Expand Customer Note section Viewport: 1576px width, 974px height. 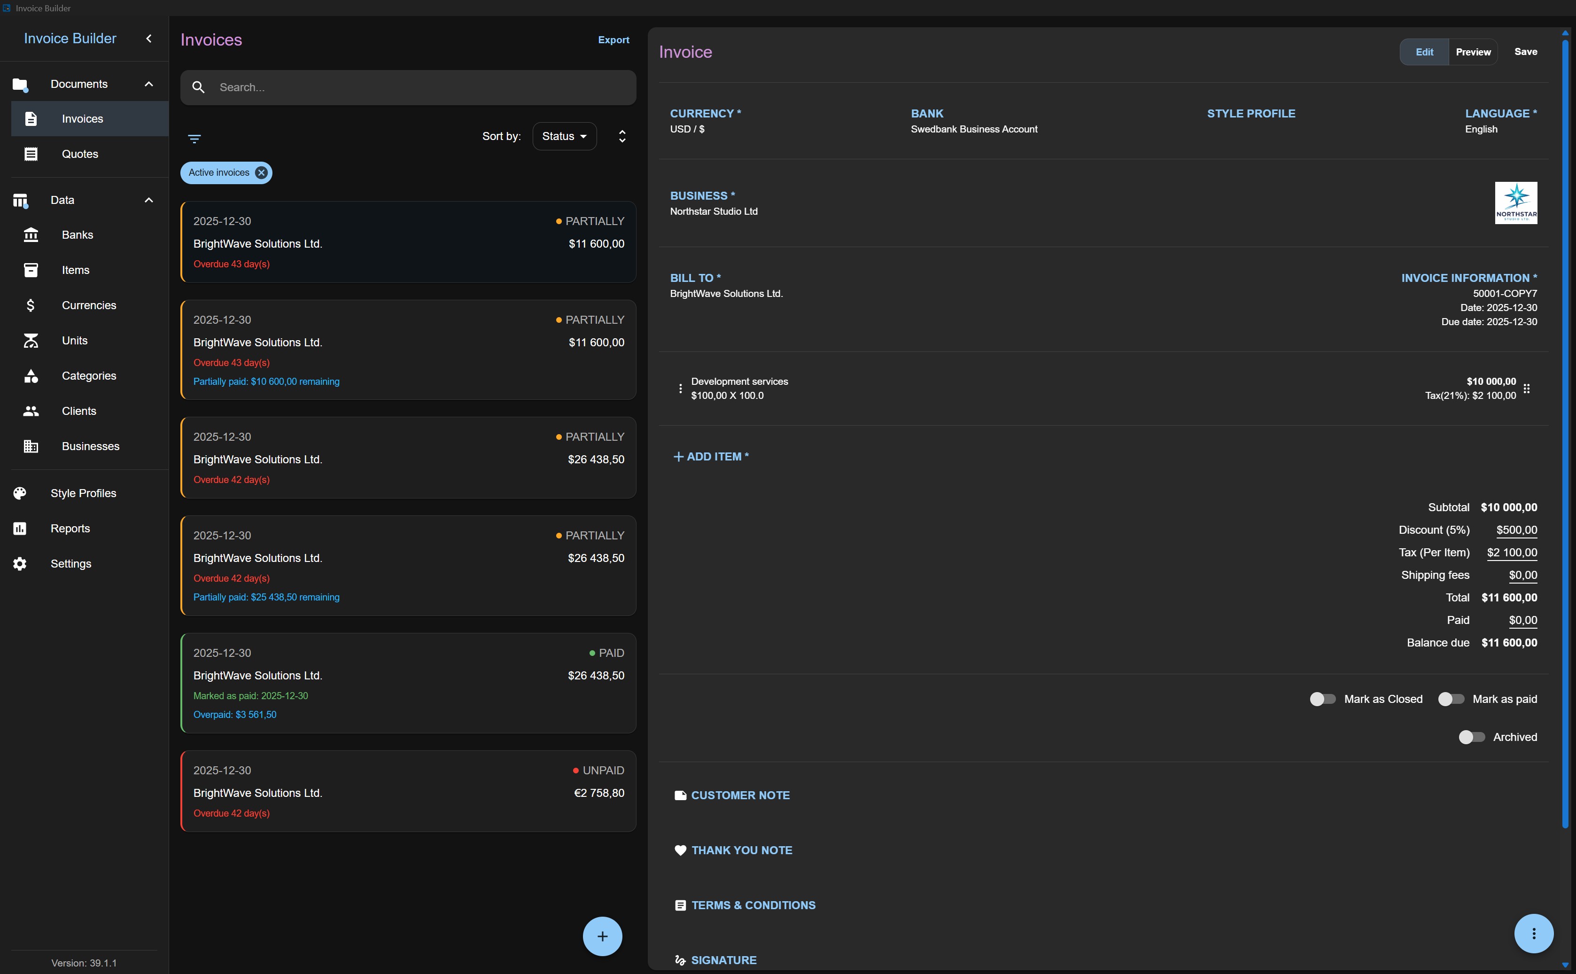coord(732,795)
